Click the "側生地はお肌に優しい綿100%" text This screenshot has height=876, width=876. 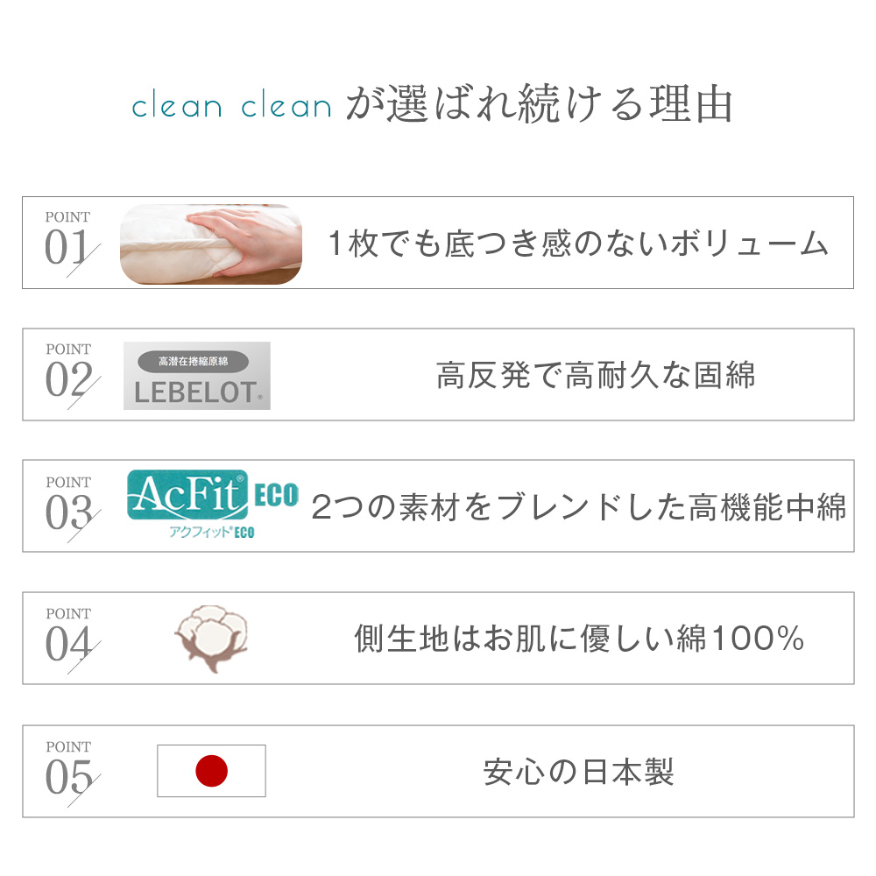[x=579, y=639]
